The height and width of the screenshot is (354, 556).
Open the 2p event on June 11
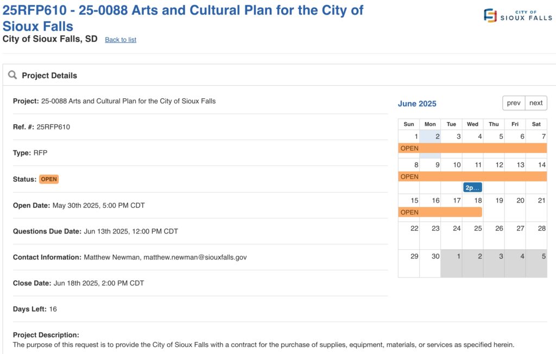click(472, 188)
